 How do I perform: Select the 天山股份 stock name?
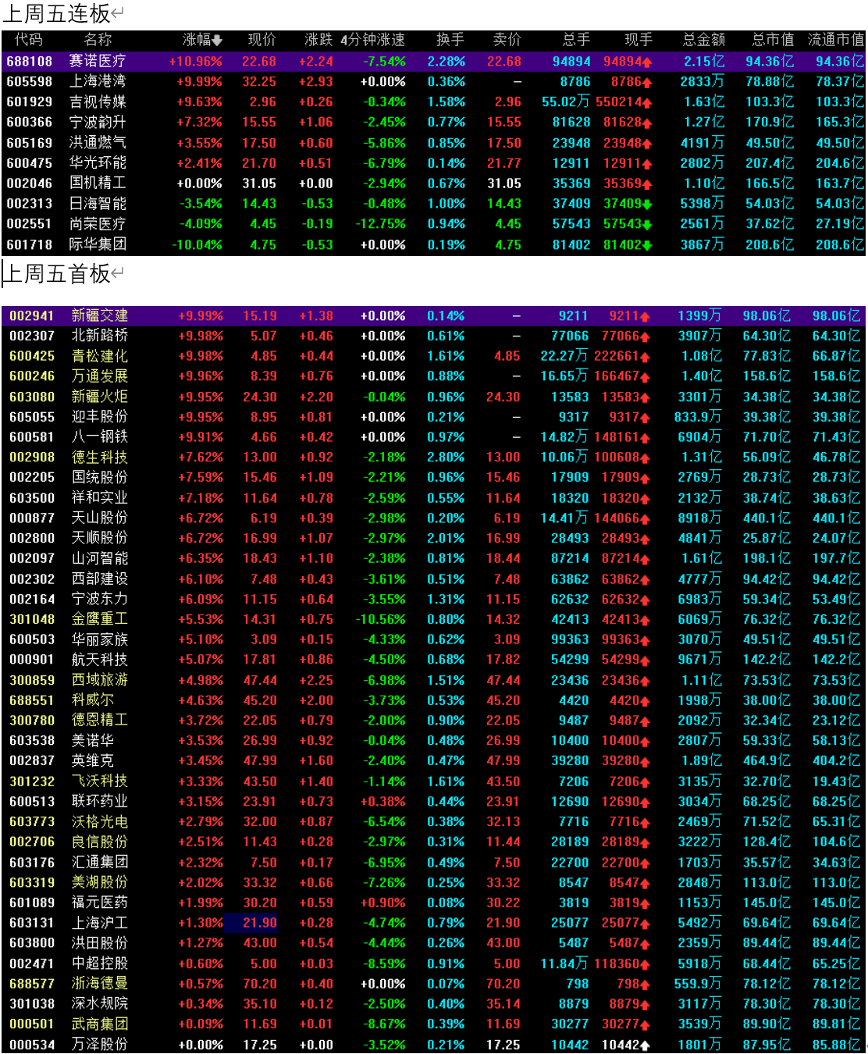click(x=100, y=518)
